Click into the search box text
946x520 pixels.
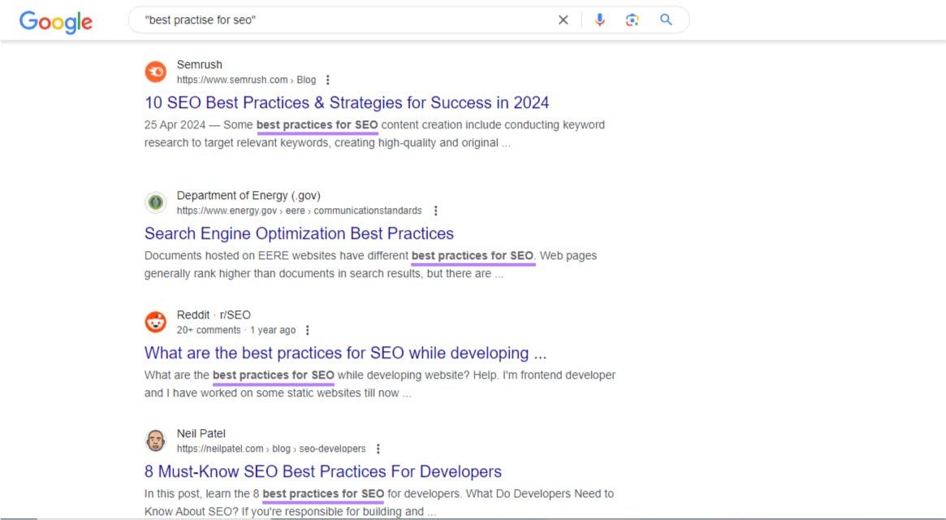point(201,20)
